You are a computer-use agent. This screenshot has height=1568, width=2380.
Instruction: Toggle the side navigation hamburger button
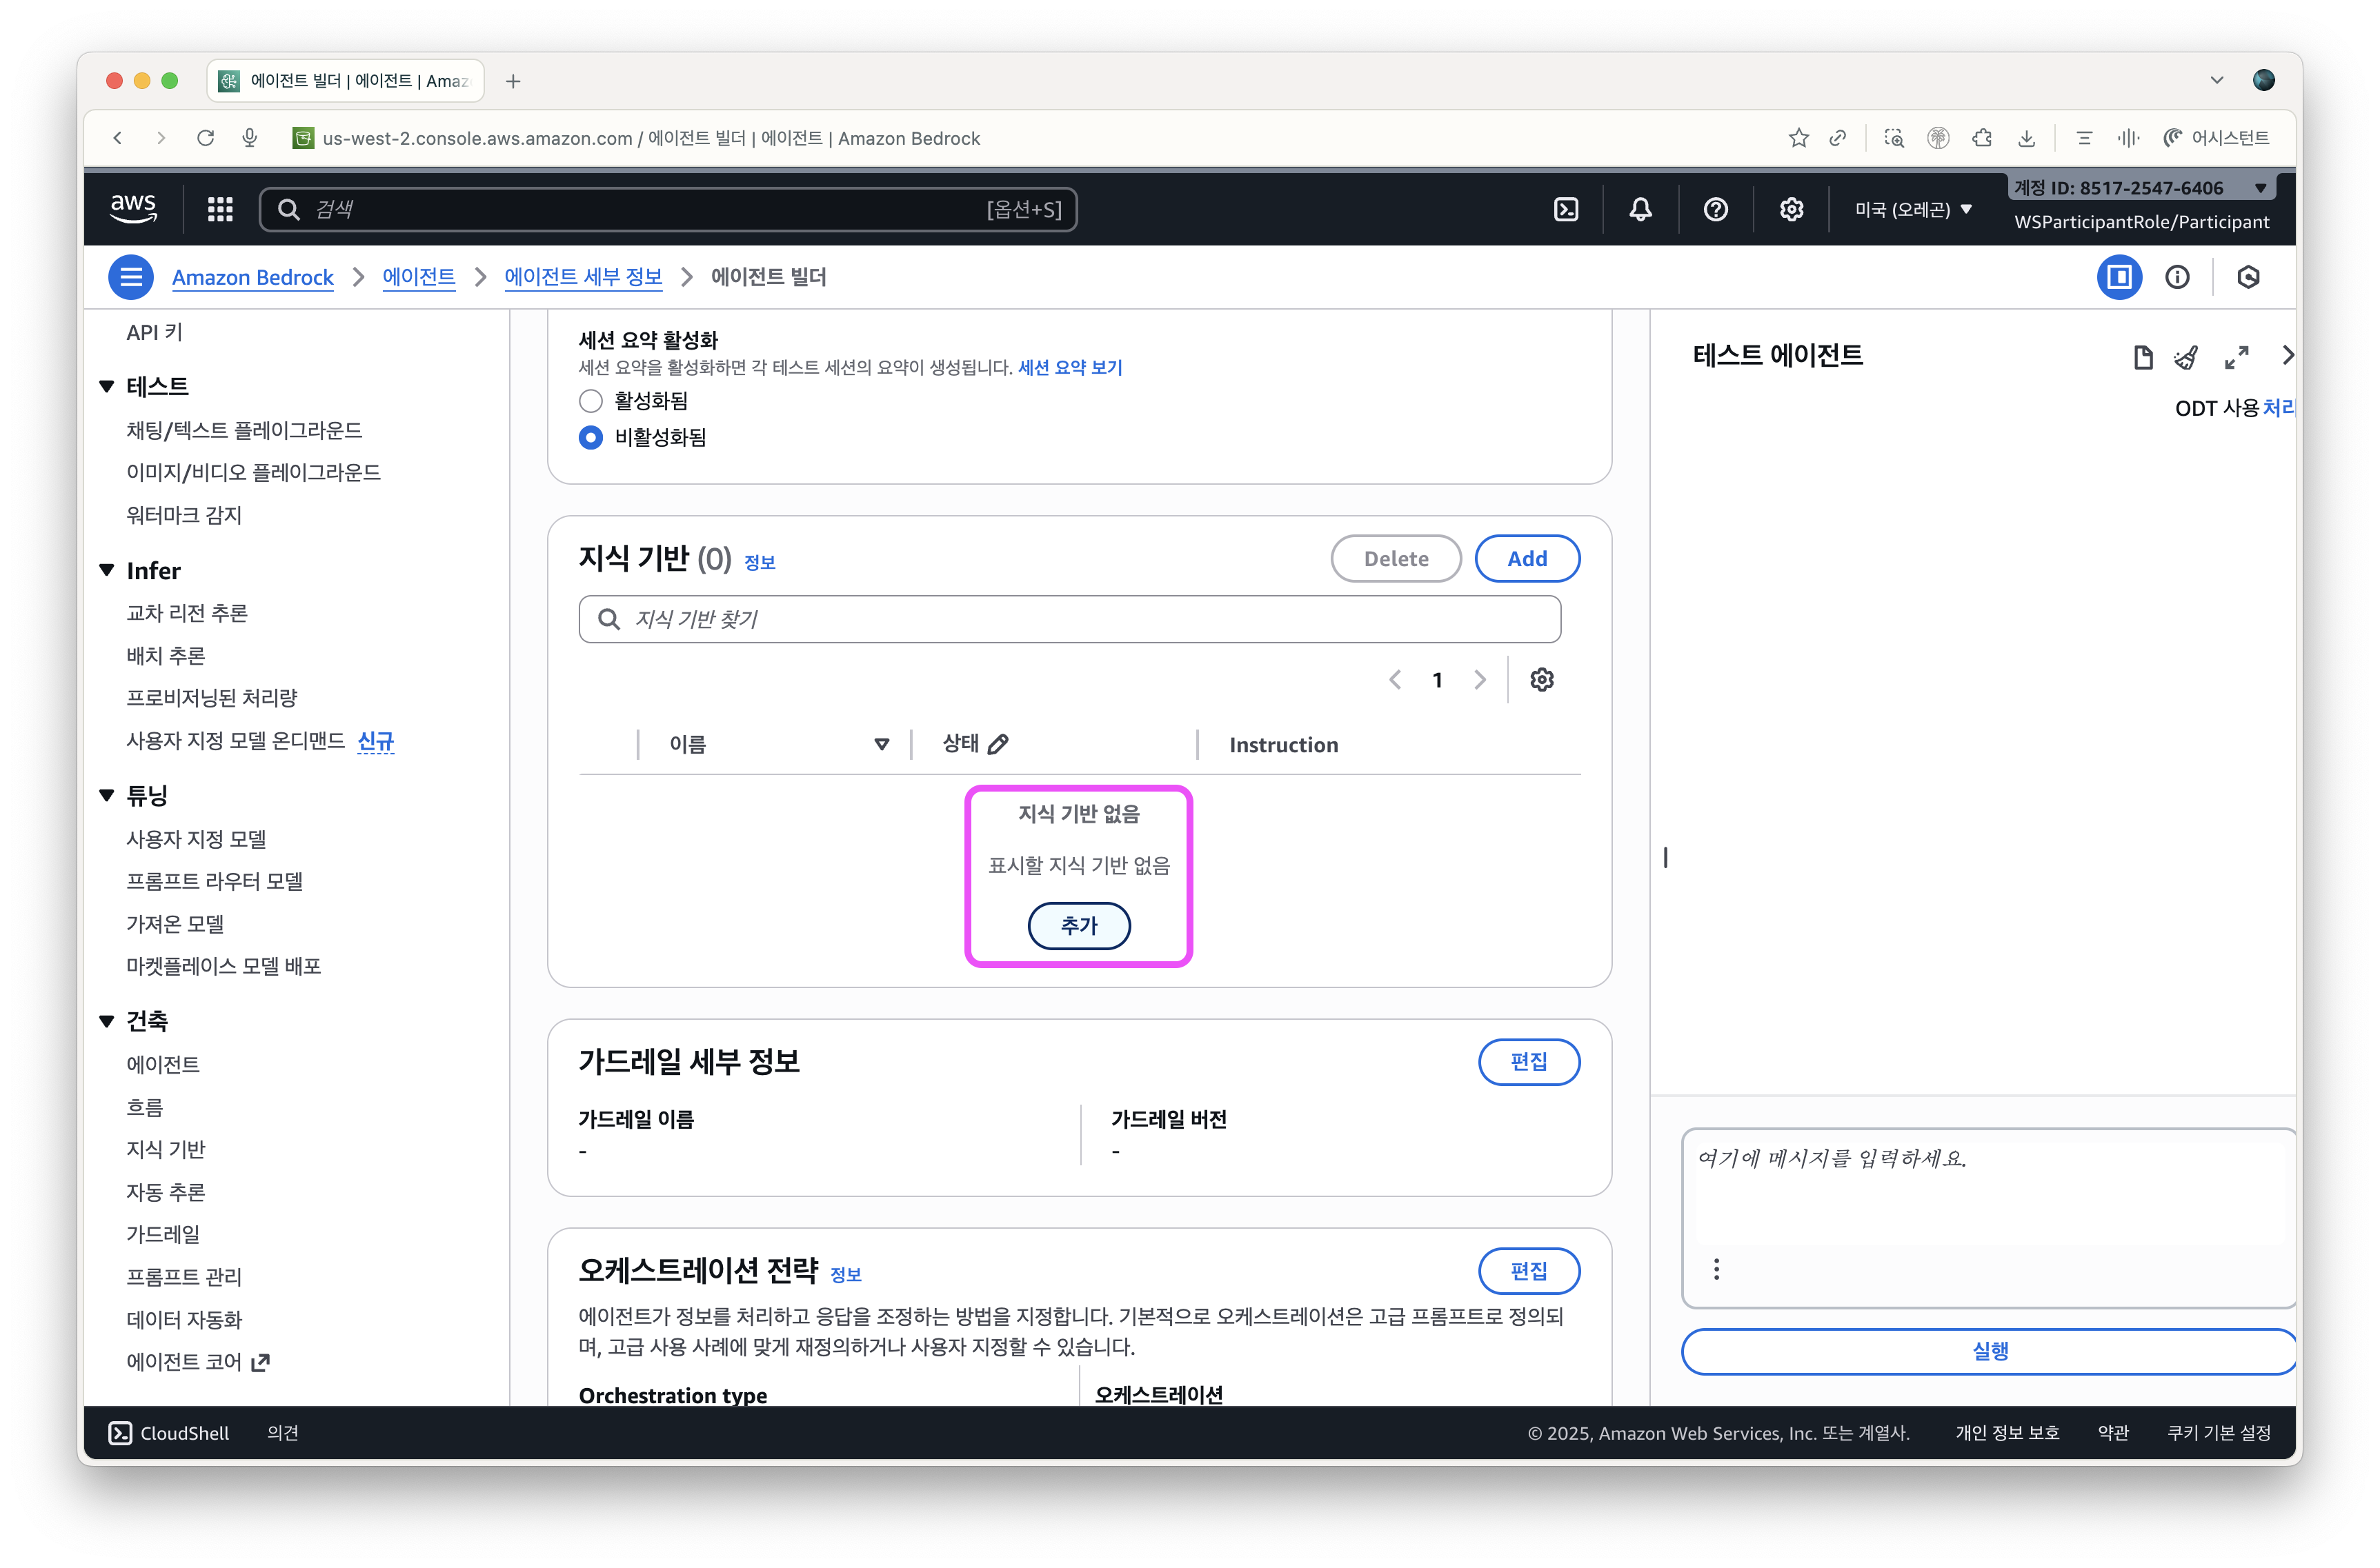pyautogui.click(x=131, y=277)
